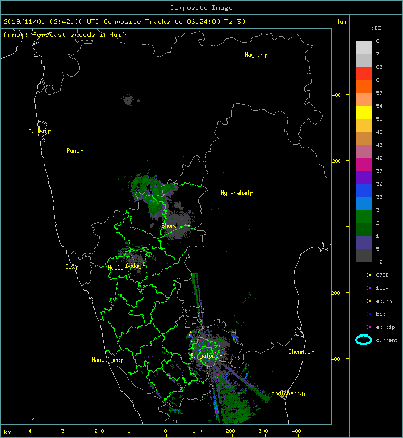Screen dimensions: 403x438
Task: Click the yellow 67CB track arrow icon
Action: pos(363,275)
